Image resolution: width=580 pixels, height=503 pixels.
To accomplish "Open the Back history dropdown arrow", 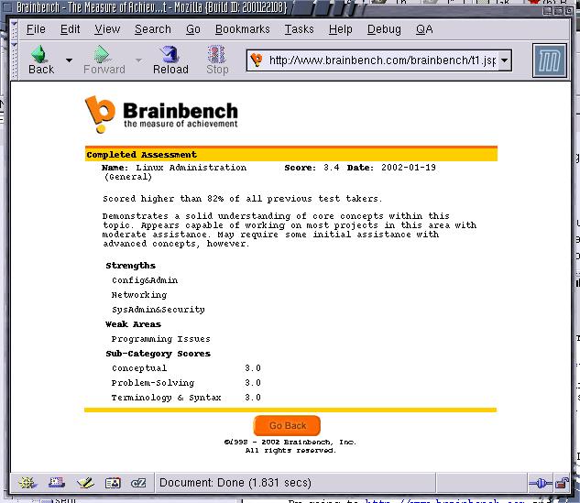I will click(x=69, y=60).
